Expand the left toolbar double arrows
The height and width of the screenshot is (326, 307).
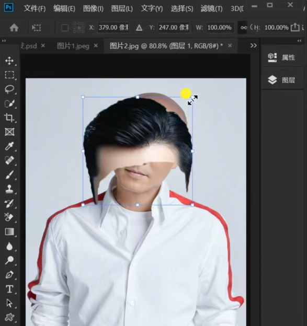click(x=4, y=41)
